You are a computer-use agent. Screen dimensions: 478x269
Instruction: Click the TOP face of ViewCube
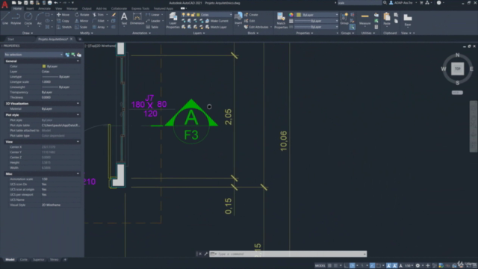[x=457, y=69]
